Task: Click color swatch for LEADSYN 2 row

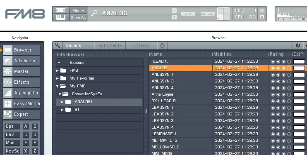Action: [299, 114]
